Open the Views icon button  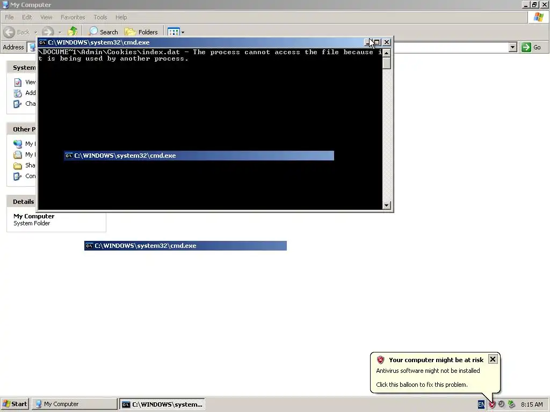[x=173, y=32]
